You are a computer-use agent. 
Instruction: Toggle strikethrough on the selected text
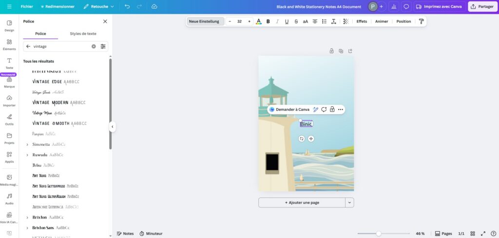(296, 21)
